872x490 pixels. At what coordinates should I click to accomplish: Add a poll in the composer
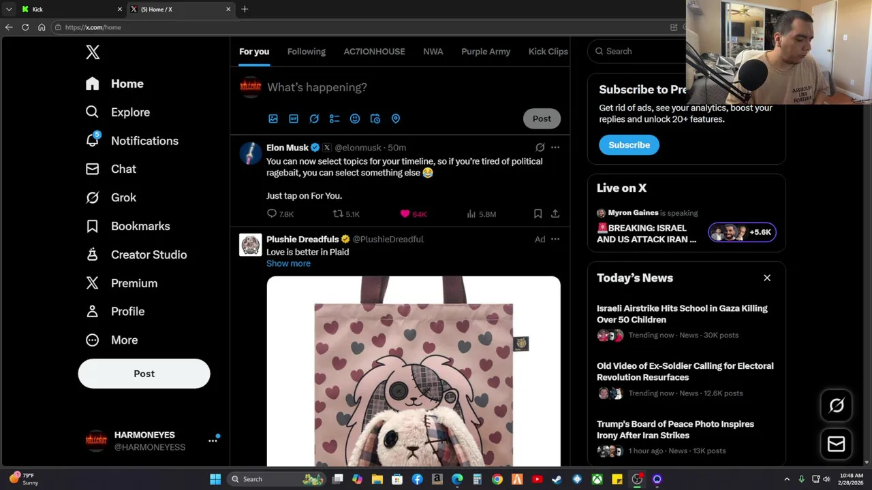coord(334,118)
